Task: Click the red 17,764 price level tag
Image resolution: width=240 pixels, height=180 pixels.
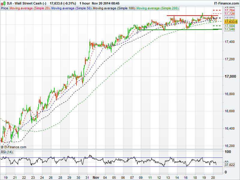Action: (229, 10)
